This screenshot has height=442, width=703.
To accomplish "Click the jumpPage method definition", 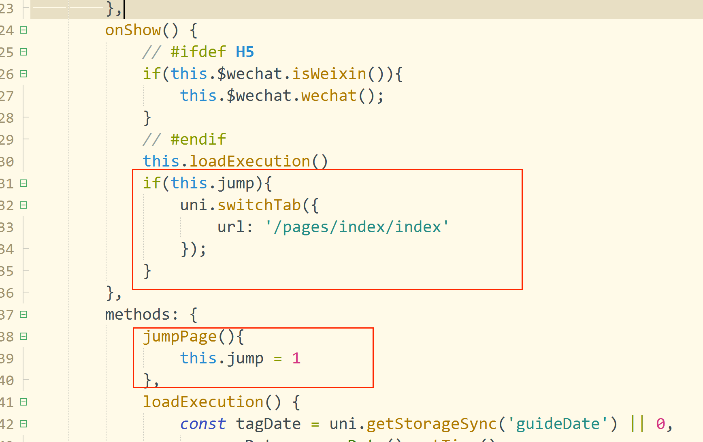I will click(x=180, y=337).
